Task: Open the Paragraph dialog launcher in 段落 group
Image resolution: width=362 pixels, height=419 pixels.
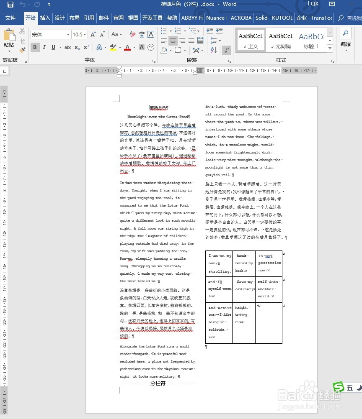Action: 230,61
